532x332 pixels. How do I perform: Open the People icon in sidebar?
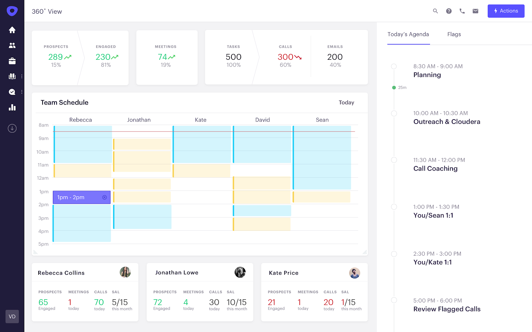[12, 45]
